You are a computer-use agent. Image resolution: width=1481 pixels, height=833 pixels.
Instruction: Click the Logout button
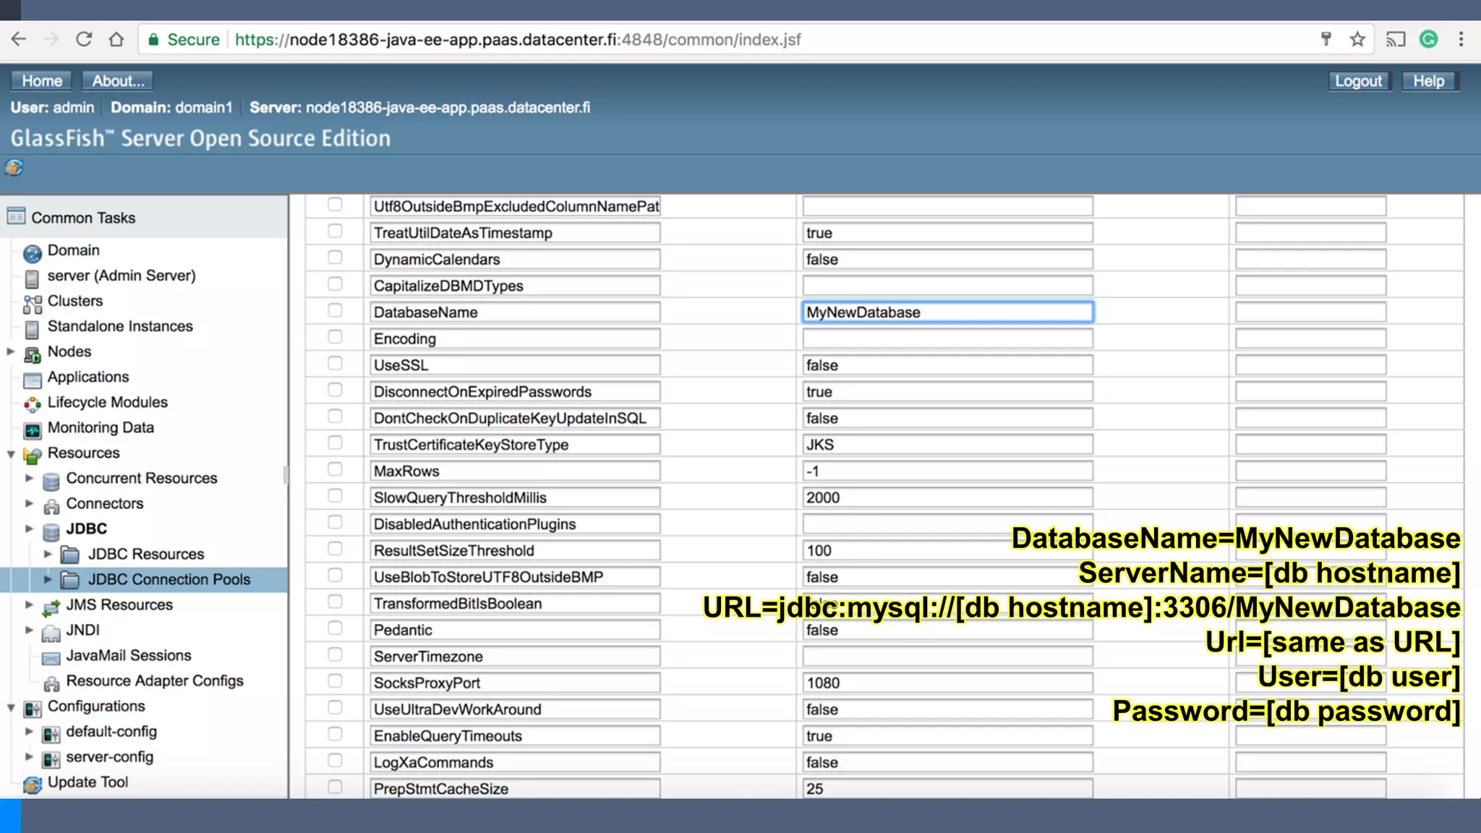(x=1358, y=81)
